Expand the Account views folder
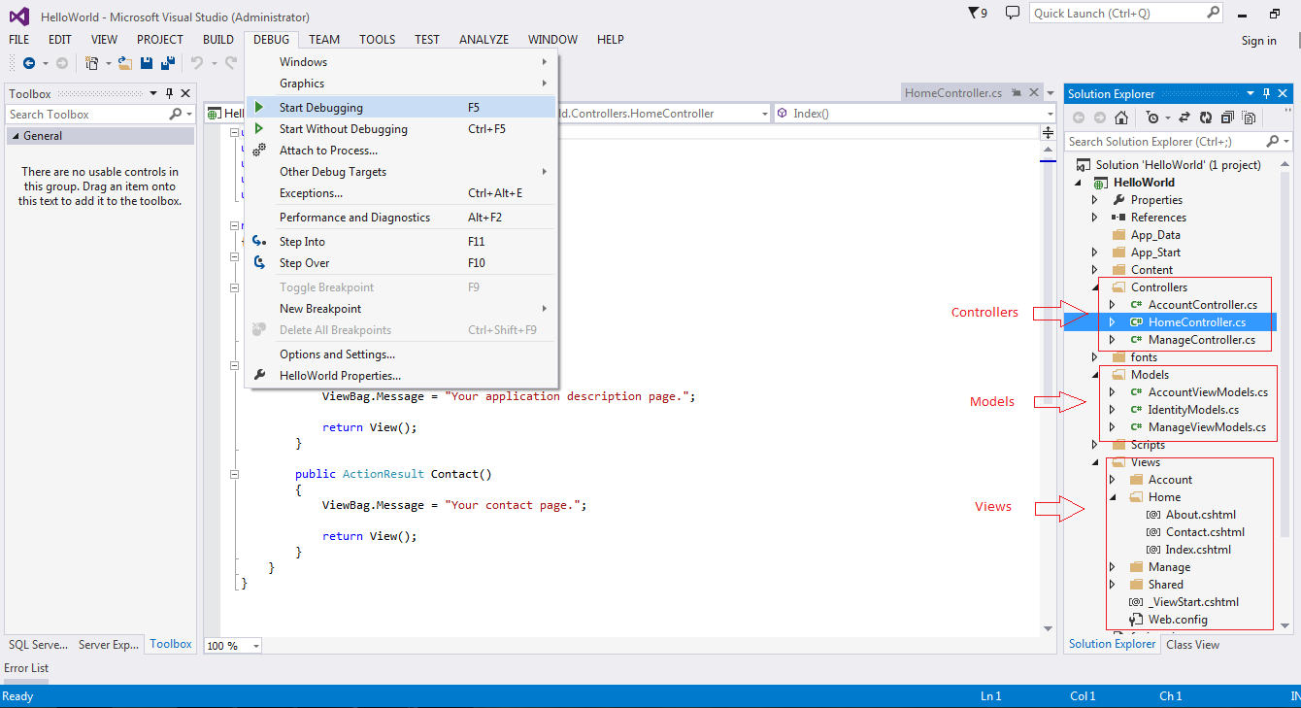This screenshot has height=708, width=1301. (1113, 480)
